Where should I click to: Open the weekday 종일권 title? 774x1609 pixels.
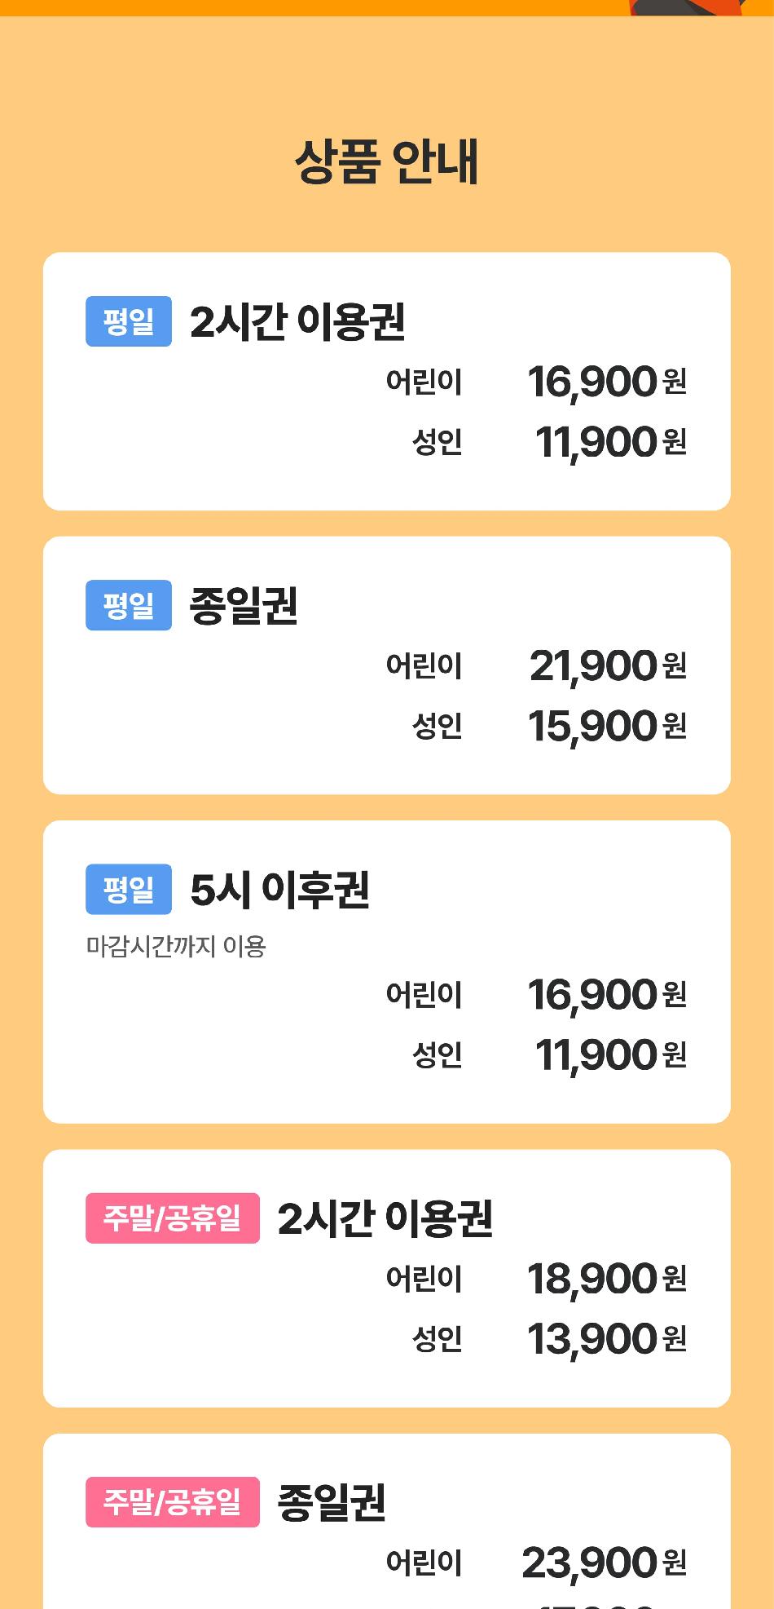coord(244,605)
